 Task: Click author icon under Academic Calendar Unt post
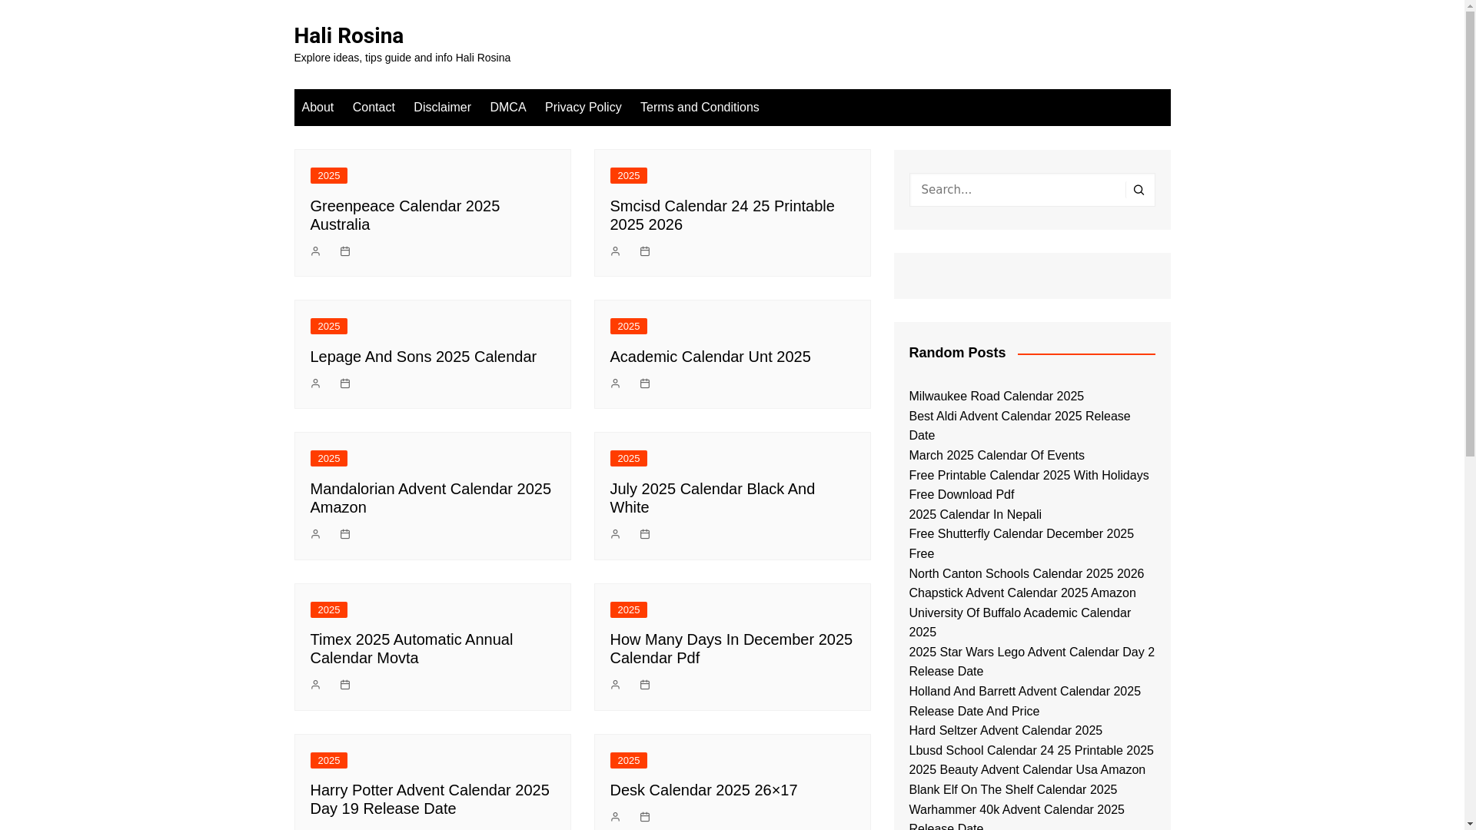point(615,383)
